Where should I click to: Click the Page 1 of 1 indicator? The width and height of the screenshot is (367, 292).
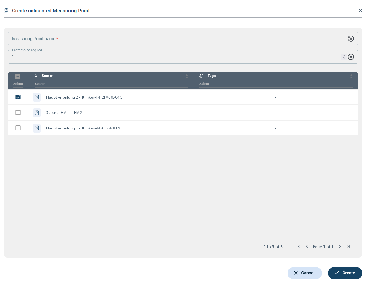[323, 247]
